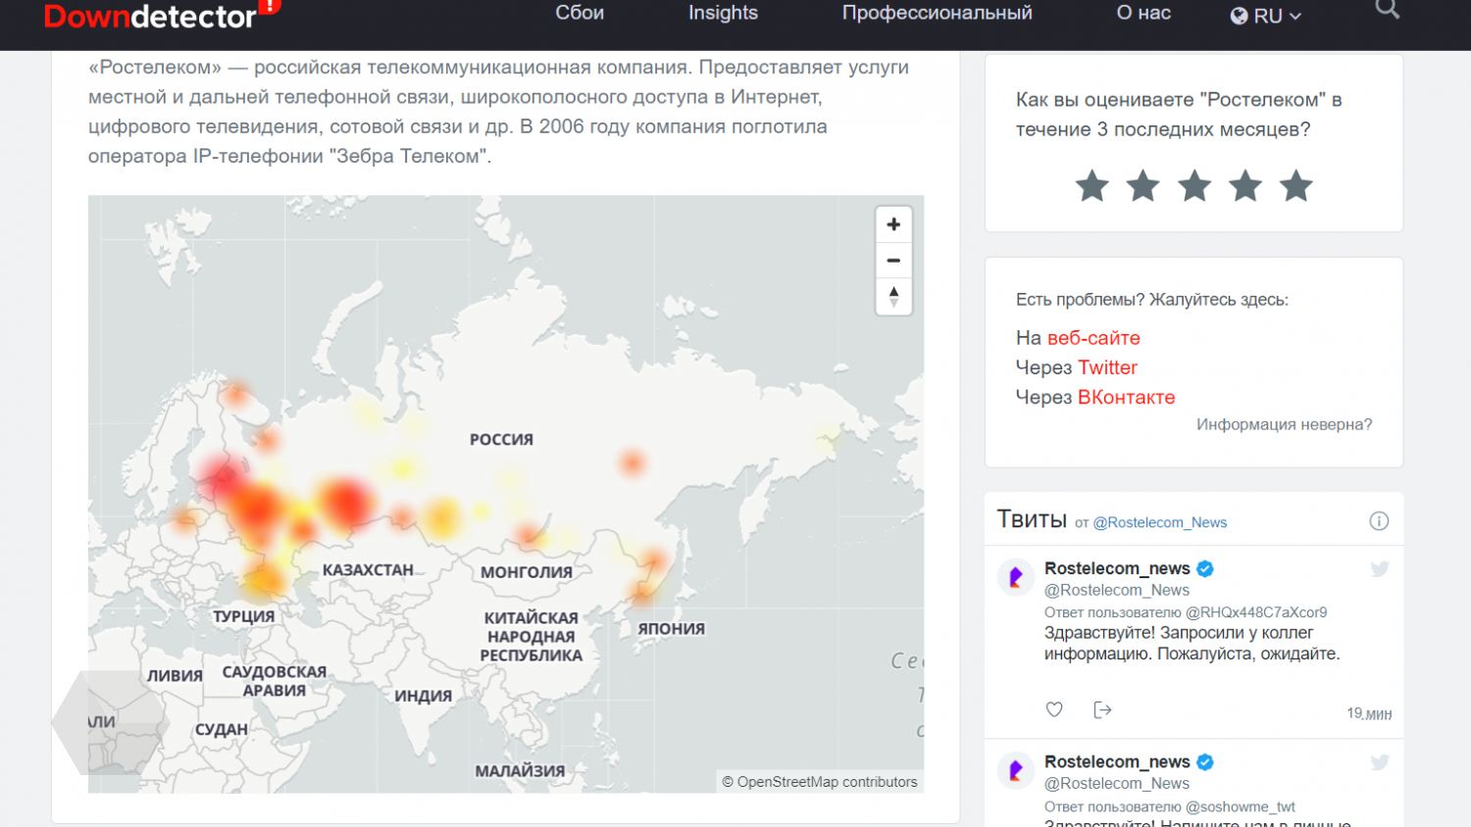Open the Insights menu item
This screenshot has width=1471, height=827.
(723, 13)
